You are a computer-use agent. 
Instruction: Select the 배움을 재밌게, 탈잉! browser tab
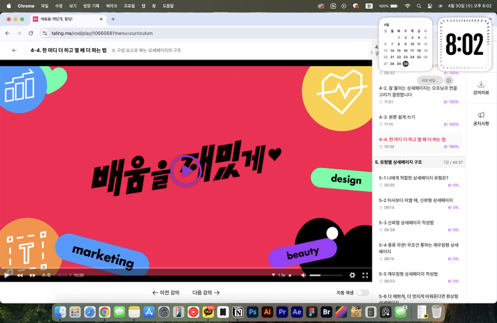68,19
